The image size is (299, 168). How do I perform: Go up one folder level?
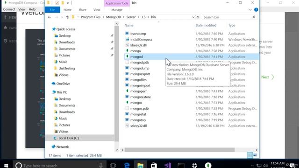point(67,17)
